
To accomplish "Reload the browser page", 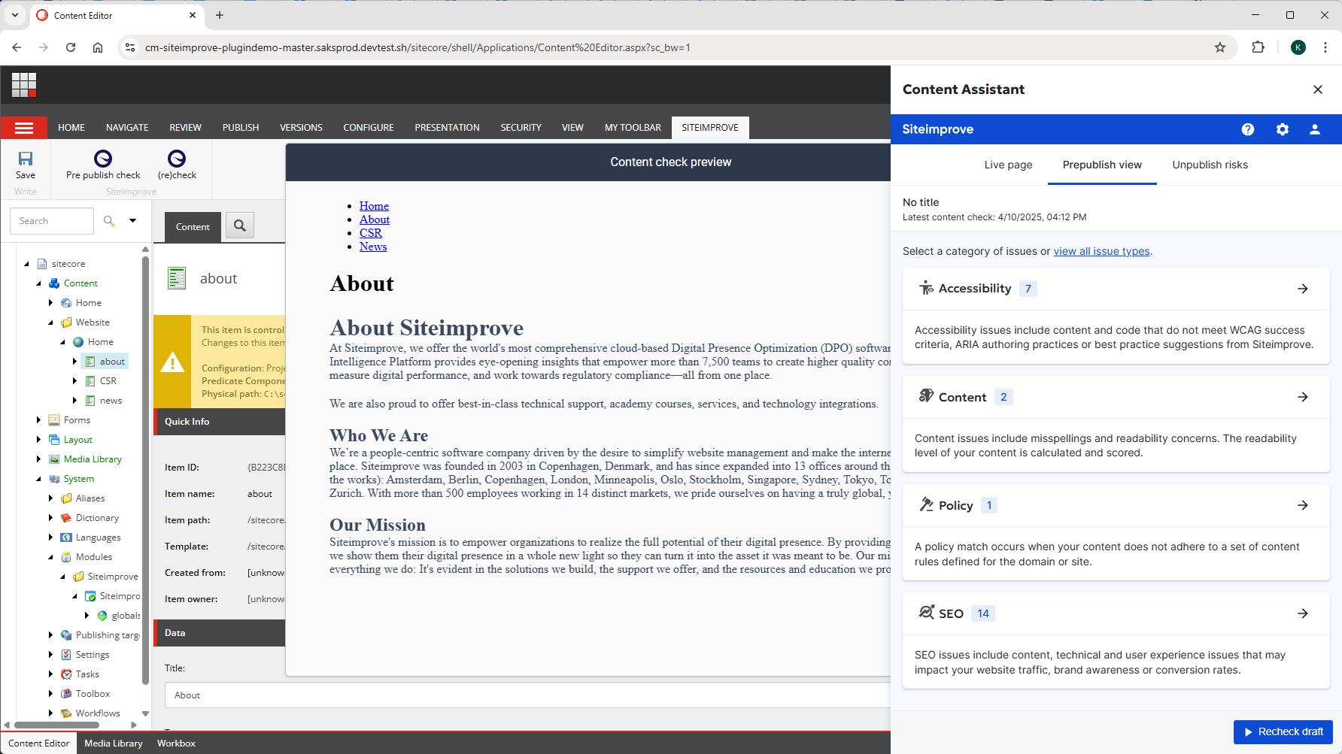I will [71, 47].
